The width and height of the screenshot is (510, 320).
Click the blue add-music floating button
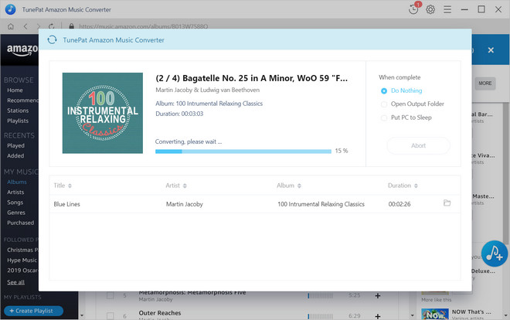click(x=494, y=254)
